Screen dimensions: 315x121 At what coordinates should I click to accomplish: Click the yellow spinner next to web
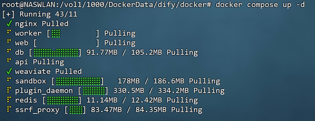coord(8,41)
